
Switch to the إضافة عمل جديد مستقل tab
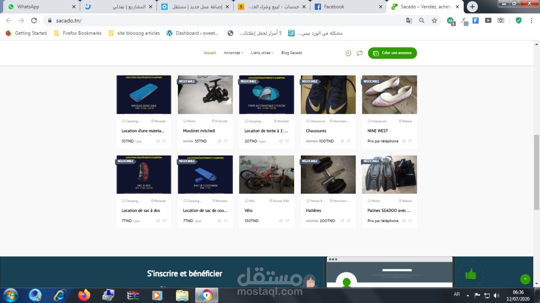195,7
